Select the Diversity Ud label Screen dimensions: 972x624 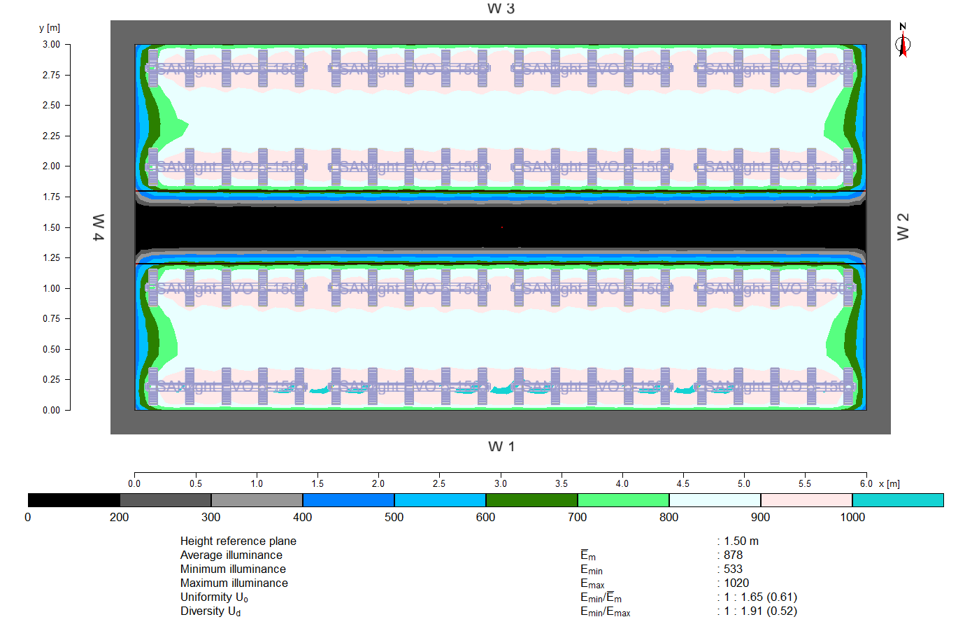[x=210, y=611]
